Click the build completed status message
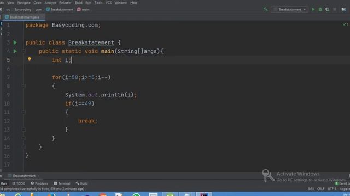Image resolution: width=350 pixels, height=196 pixels. click(42, 189)
